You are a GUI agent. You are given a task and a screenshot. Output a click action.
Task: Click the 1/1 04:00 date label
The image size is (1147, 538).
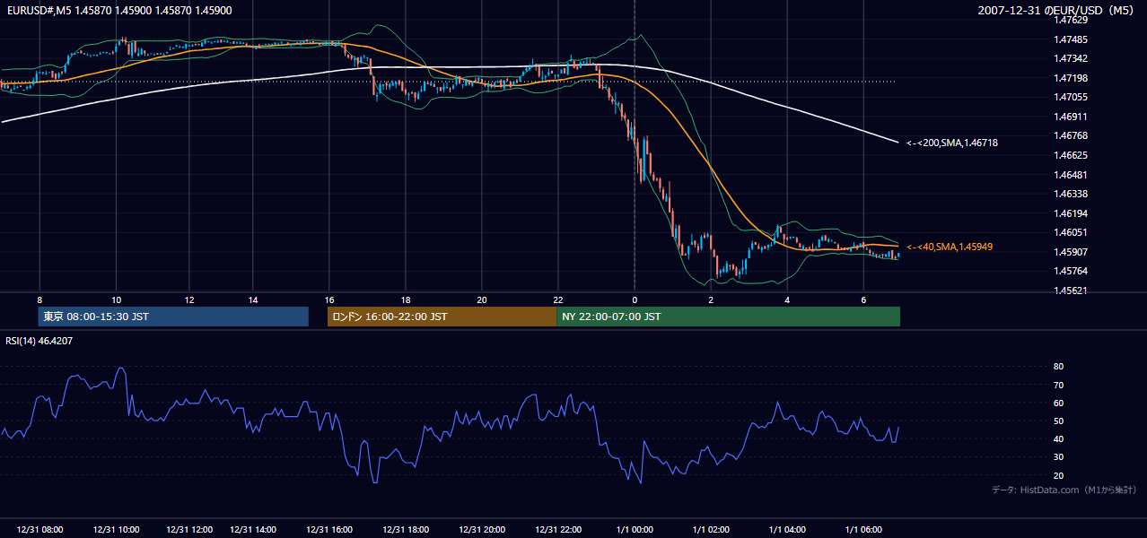[x=787, y=530]
